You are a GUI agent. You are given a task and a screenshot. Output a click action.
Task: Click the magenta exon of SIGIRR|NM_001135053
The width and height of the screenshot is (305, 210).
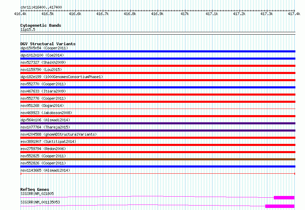280,206
